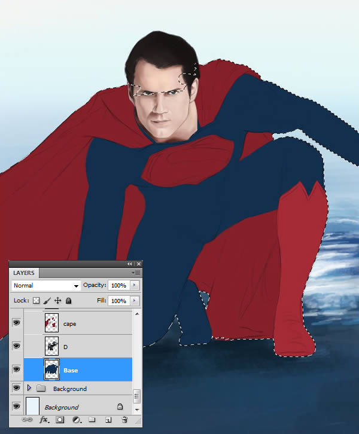This screenshot has height=434, width=359.
Task: Open the Layers panel options menu
Action: tap(136, 273)
